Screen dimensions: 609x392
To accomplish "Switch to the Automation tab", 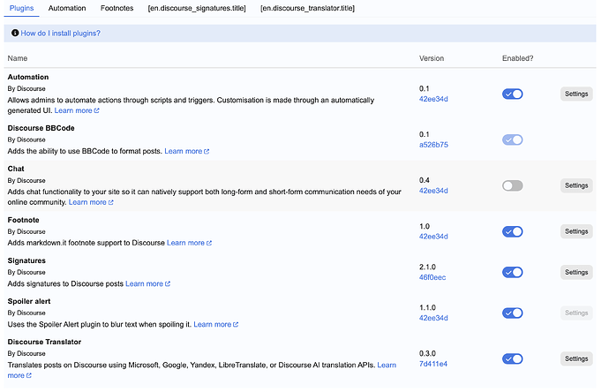I will coord(67,8).
